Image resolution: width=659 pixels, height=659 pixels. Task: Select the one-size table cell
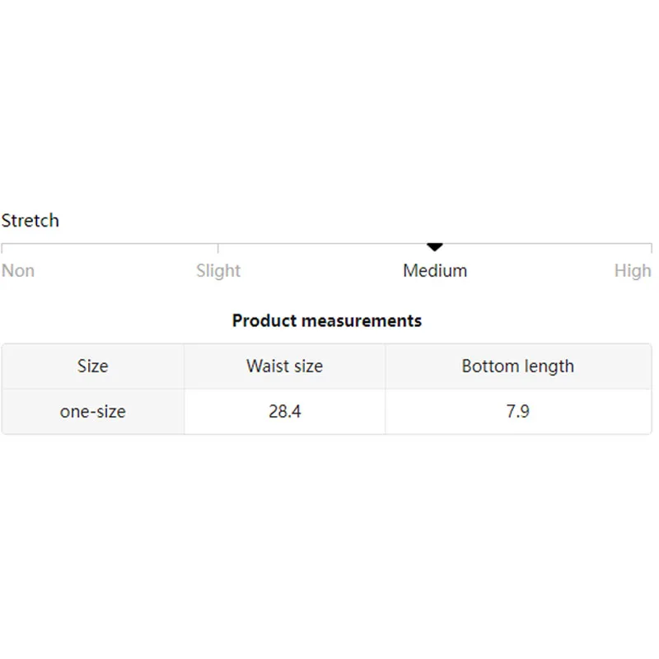[x=92, y=410]
